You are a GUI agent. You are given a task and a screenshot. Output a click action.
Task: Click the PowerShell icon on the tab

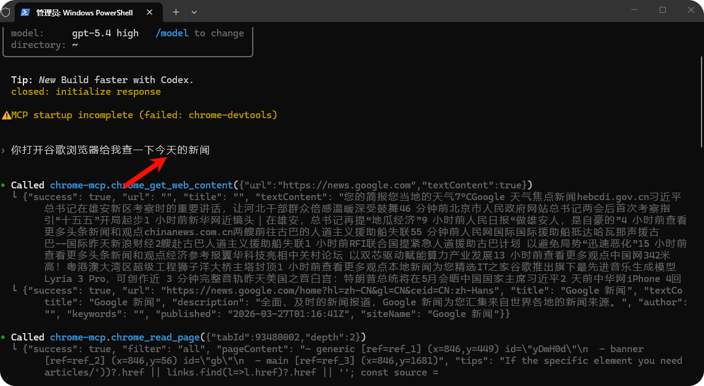click(26, 12)
